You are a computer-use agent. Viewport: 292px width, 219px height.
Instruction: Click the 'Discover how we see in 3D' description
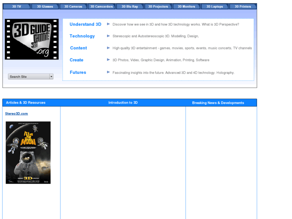coord(176,25)
